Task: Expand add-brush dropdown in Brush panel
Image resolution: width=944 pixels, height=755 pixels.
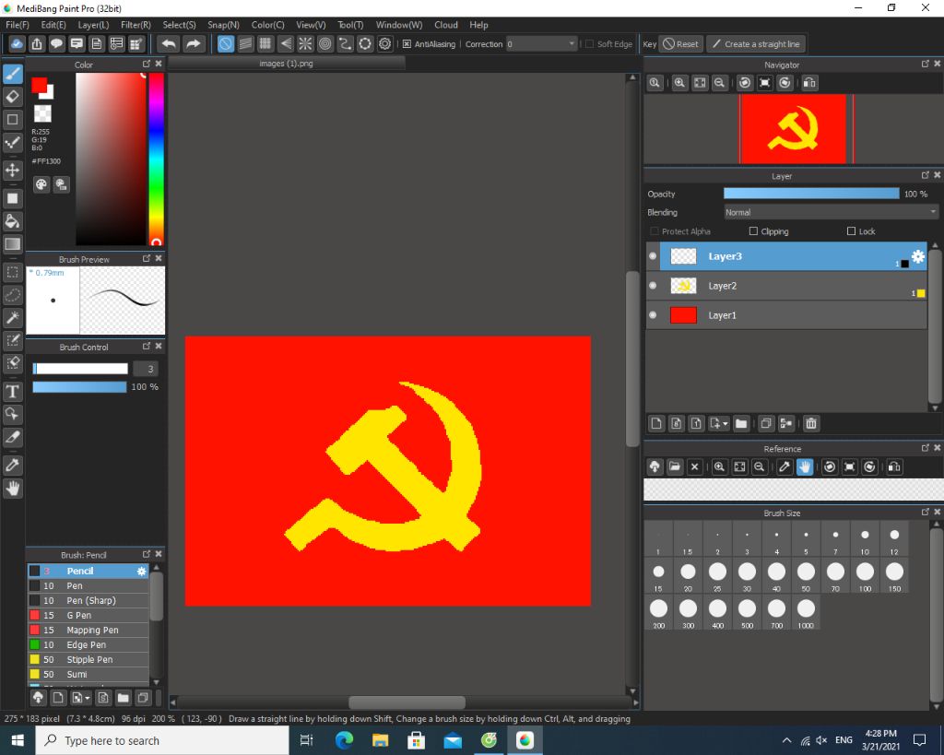Action: click(x=88, y=699)
